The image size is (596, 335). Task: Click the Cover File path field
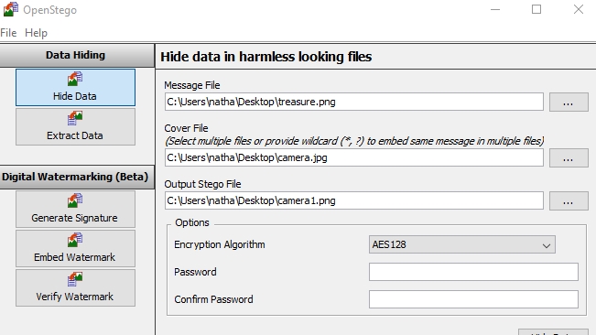pos(354,157)
